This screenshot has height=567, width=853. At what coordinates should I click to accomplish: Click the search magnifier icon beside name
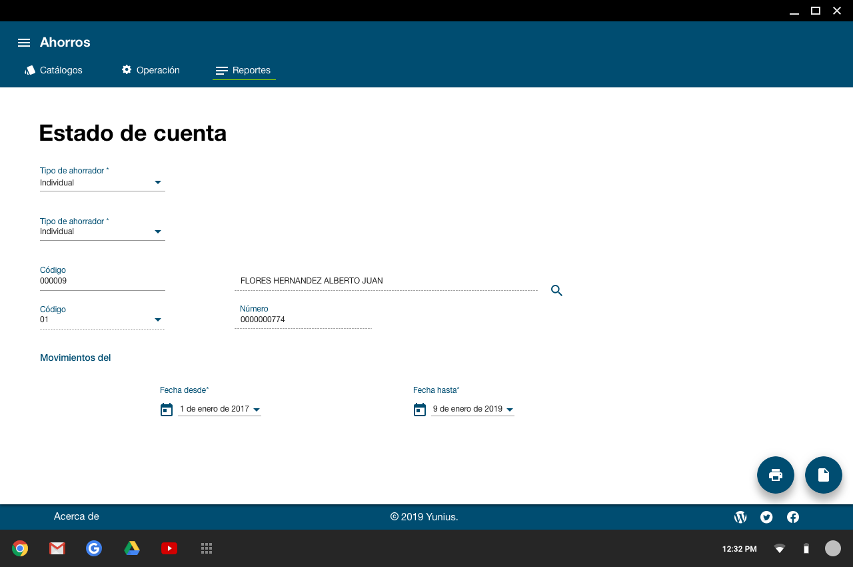coord(556,290)
